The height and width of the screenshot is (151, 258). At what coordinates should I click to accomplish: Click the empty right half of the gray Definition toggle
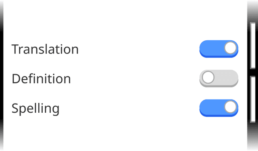pos(227,78)
